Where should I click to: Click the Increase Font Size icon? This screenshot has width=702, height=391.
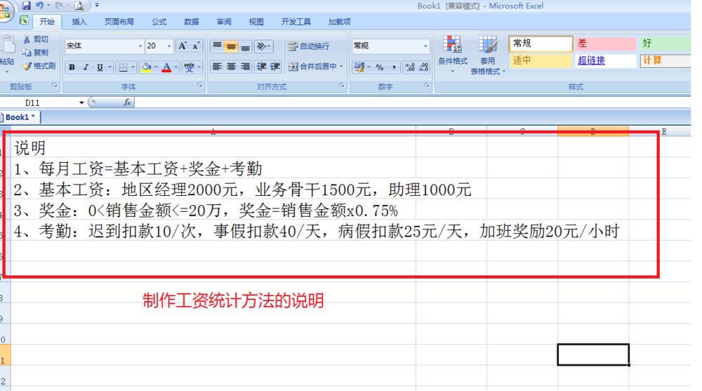[x=183, y=46]
